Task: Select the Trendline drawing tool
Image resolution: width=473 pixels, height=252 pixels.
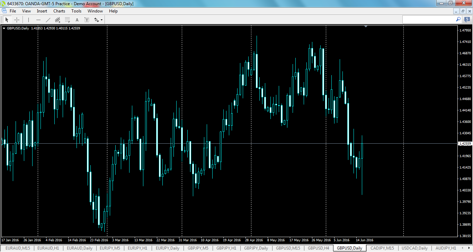Action: point(48,19)
